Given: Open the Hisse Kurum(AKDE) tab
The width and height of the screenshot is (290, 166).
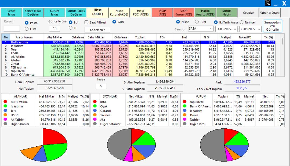Looking at the screenshot, I should pyautogui.click(x=119, y=13).
